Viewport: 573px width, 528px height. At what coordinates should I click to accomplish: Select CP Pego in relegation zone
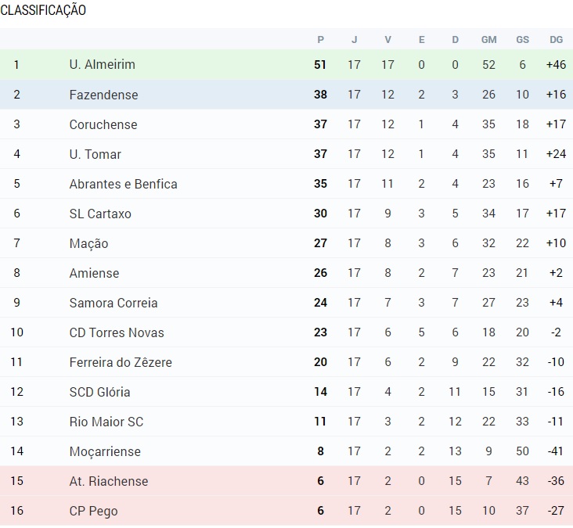(94, 512)
